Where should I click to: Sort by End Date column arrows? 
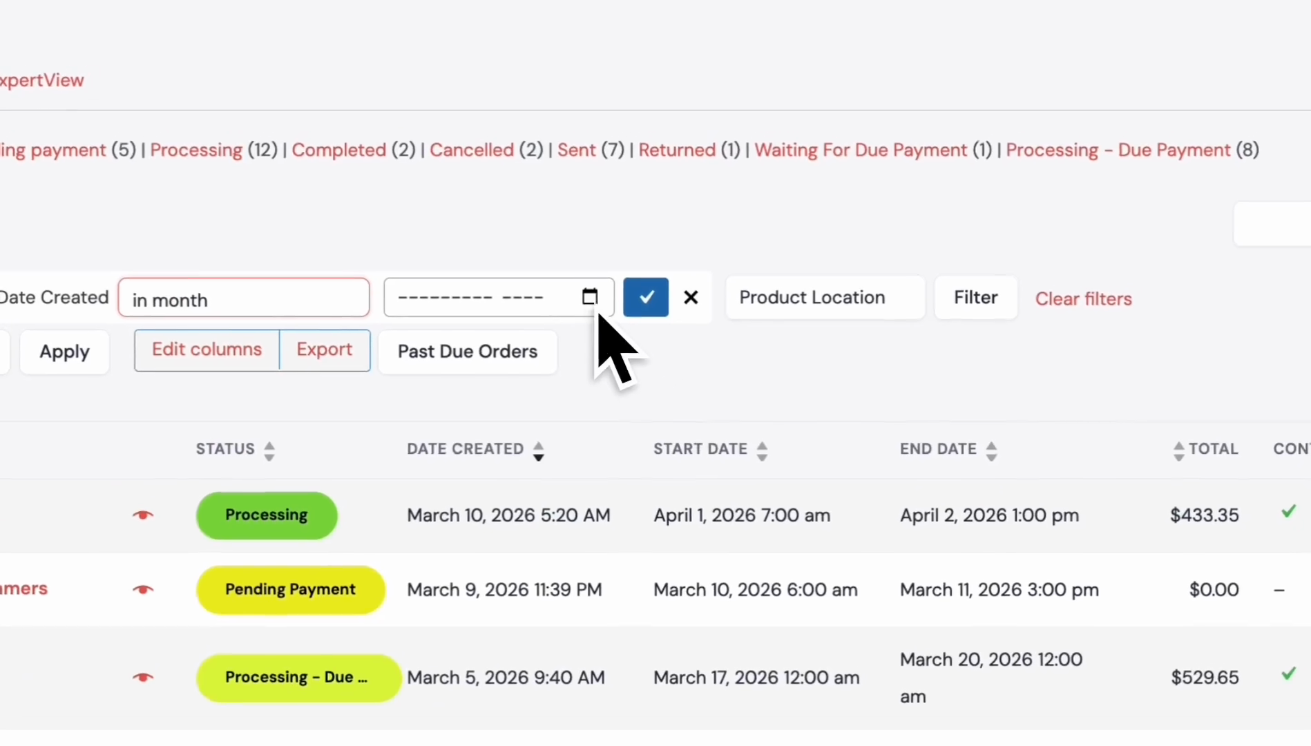(991, 451)
